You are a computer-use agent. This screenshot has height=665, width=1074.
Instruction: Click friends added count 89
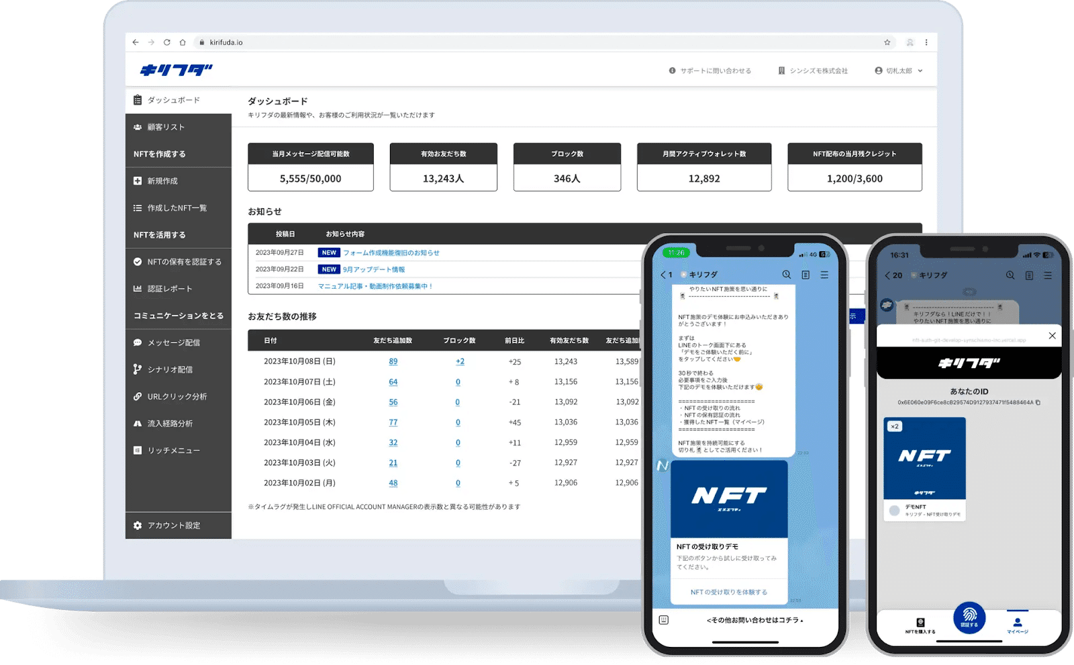[393, 361]
